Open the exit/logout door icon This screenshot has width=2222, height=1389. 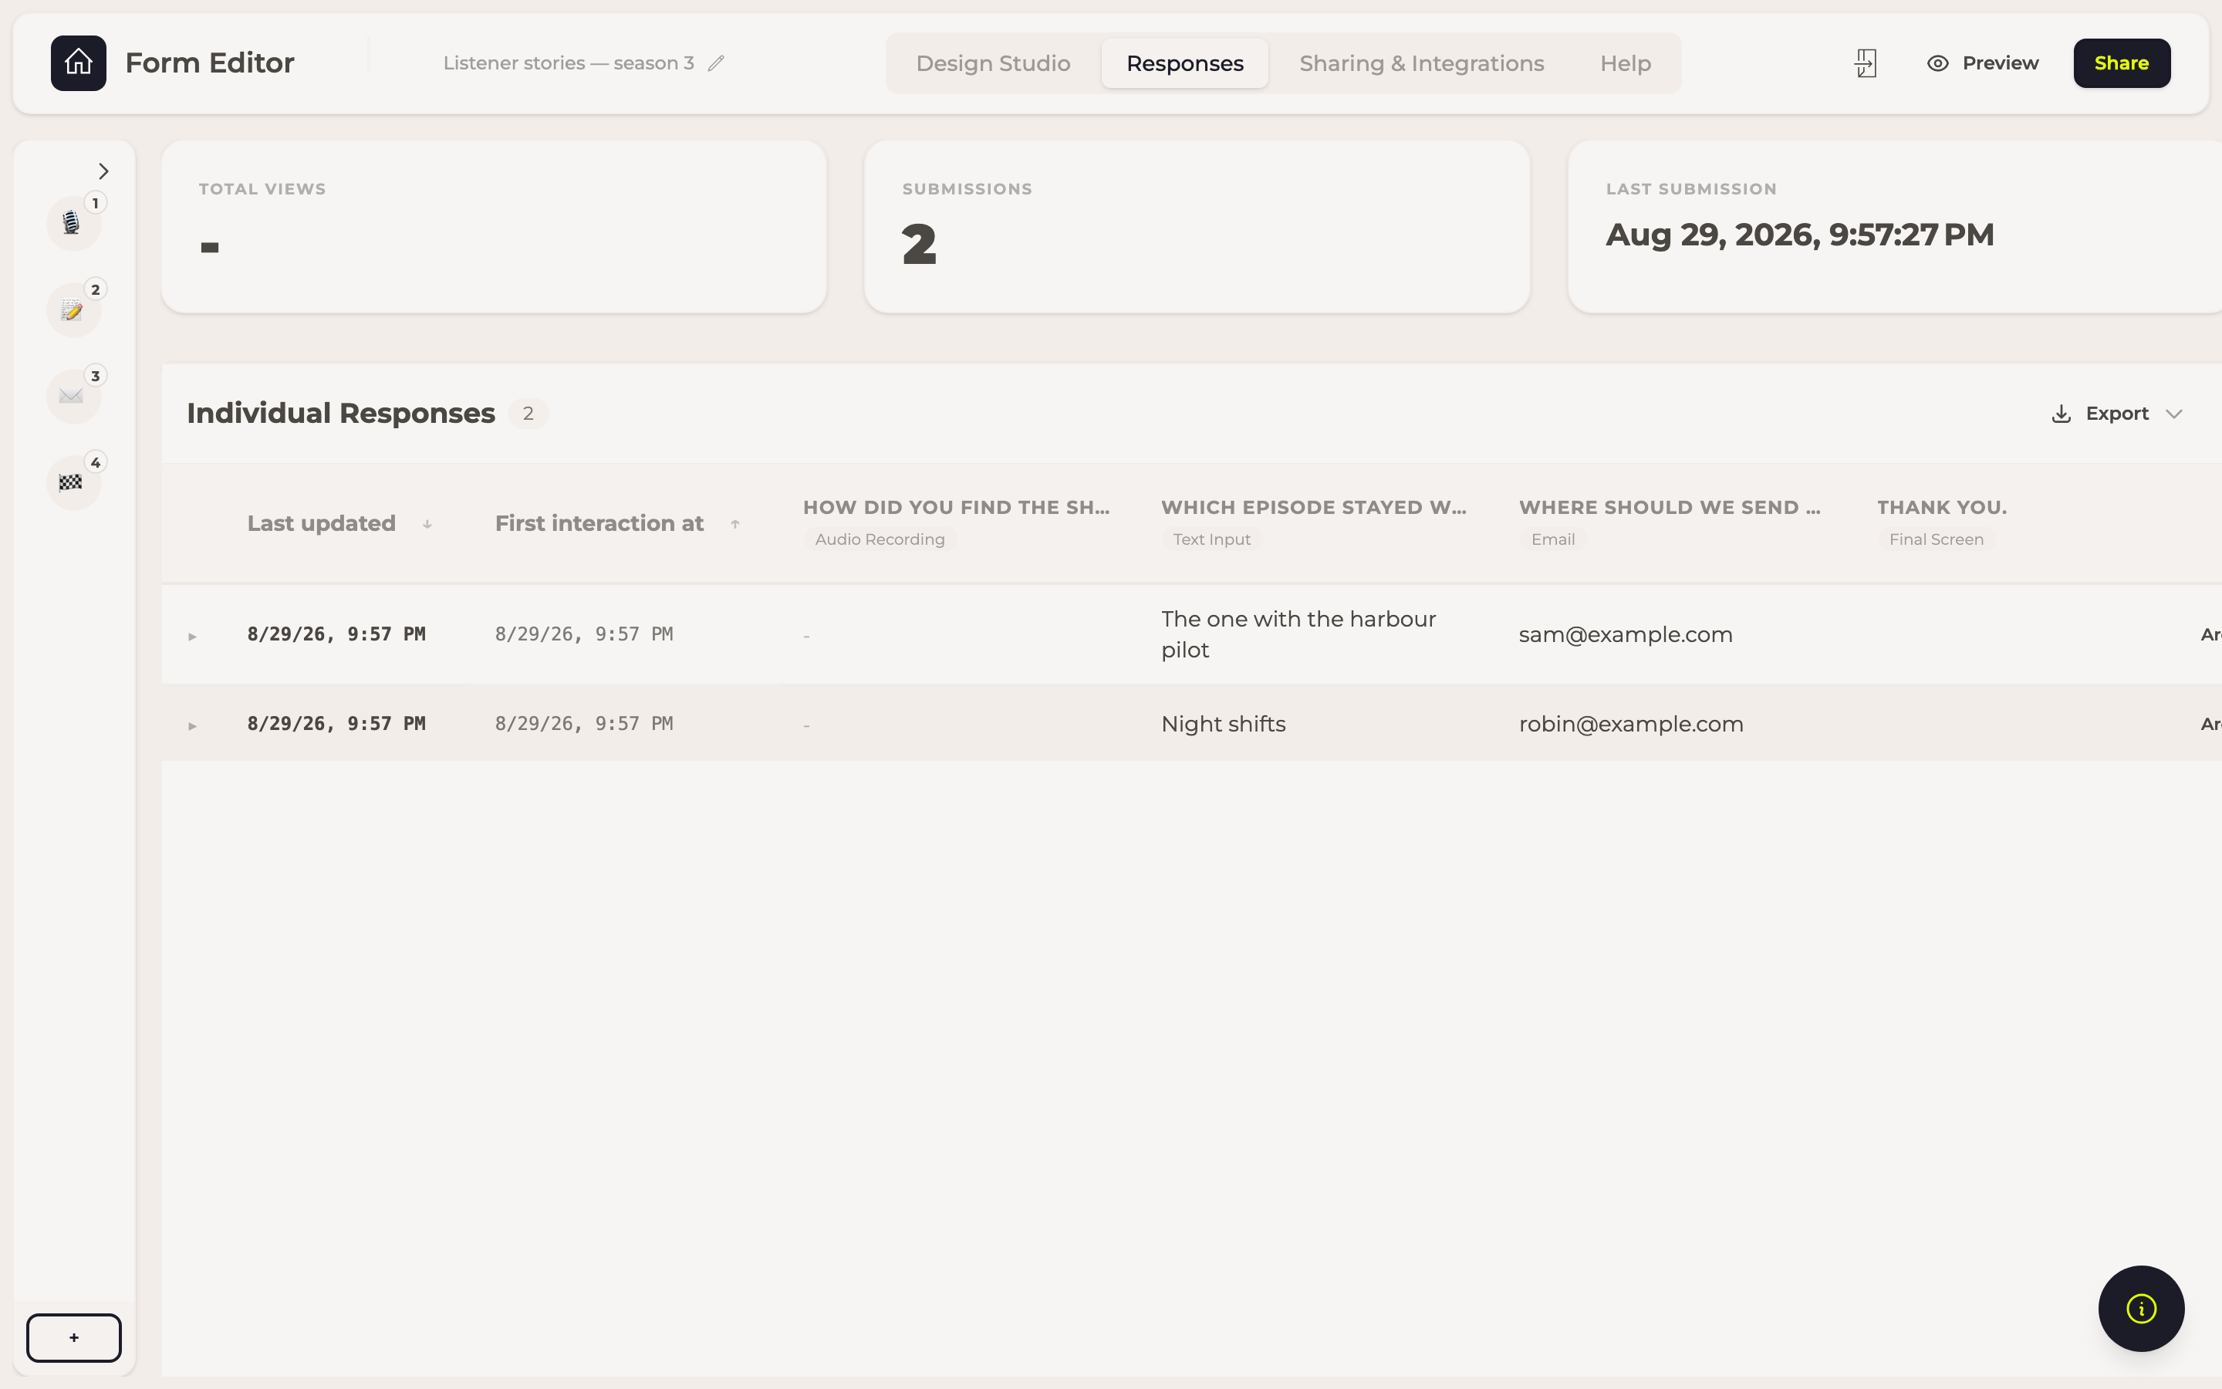coord(1865,63)
